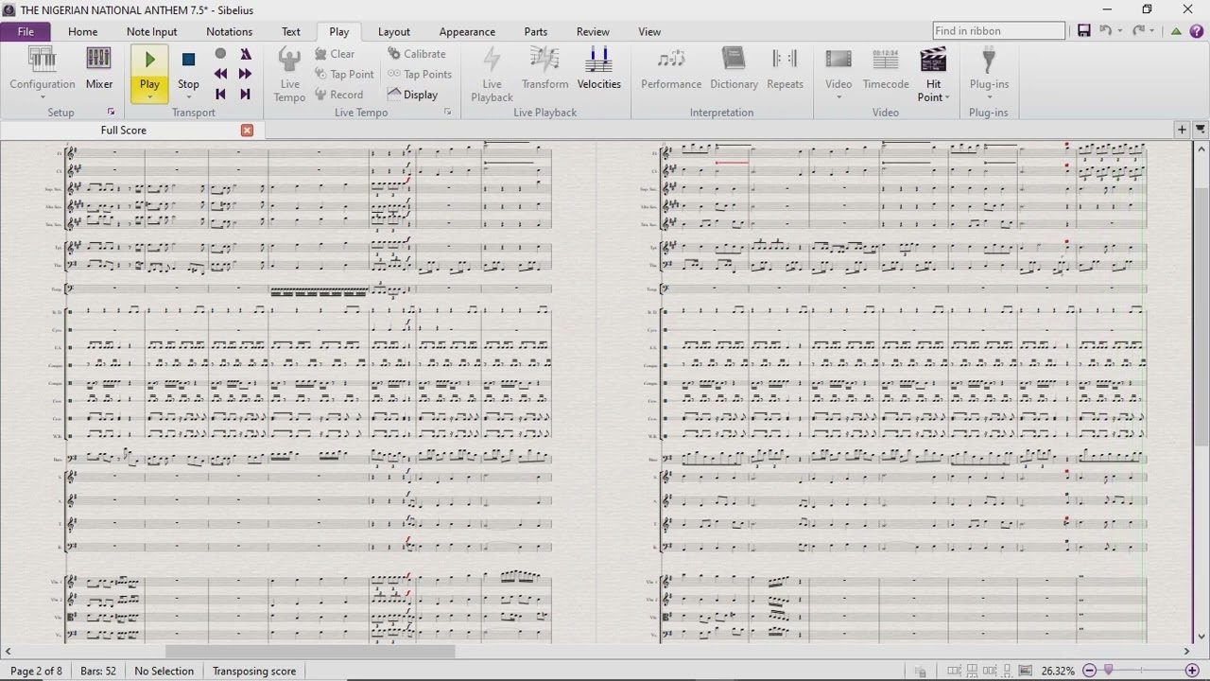Open the Mixer panel
The height and width of the screenshot is (681, 1210).
[x=98, y=68]
